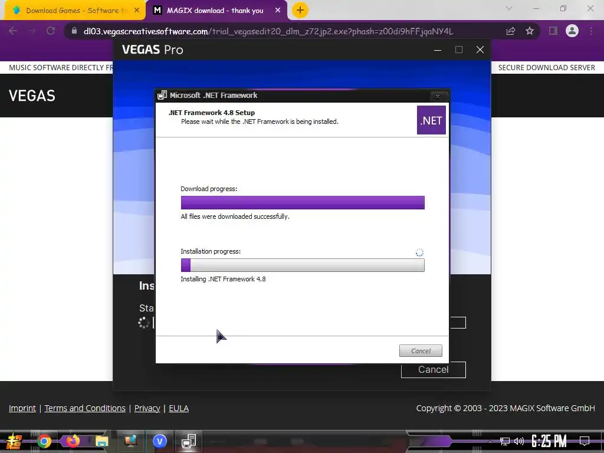
Task: Show hidden system tray icons
Action: [490, 441]
